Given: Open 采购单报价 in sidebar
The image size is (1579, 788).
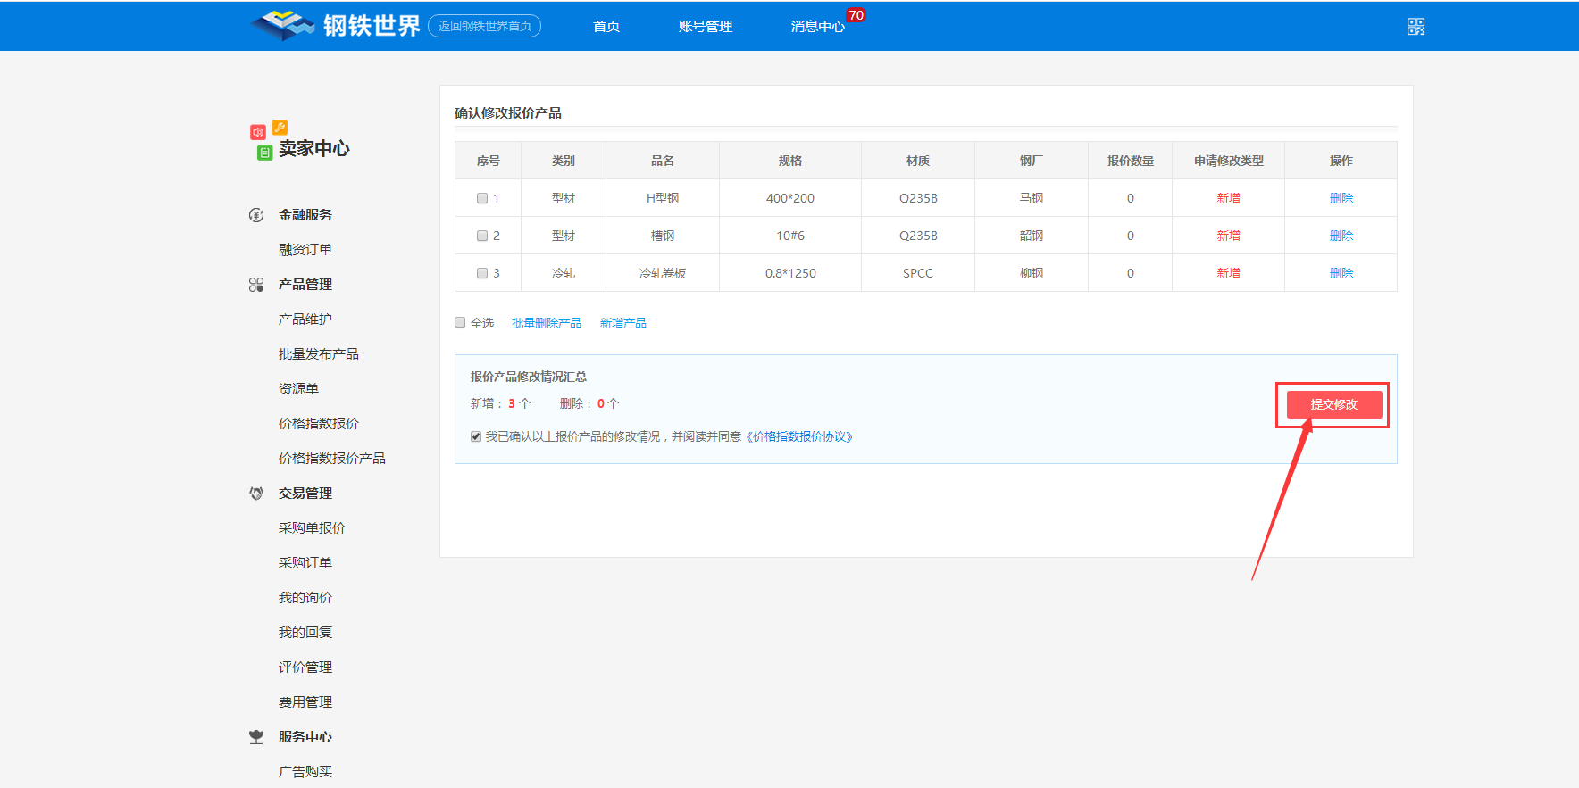Looking at the screenshot, I should coord(312,528).
